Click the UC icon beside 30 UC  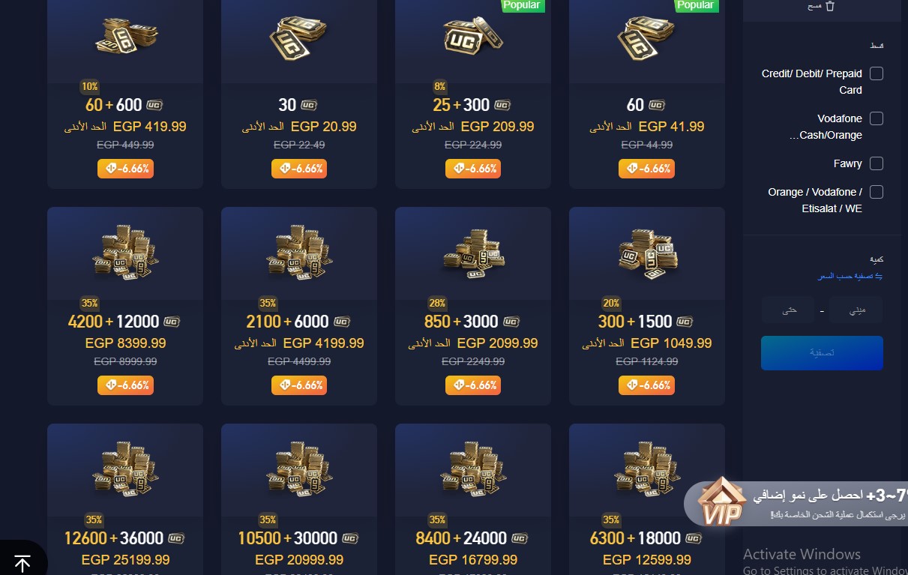coord(309,105)
